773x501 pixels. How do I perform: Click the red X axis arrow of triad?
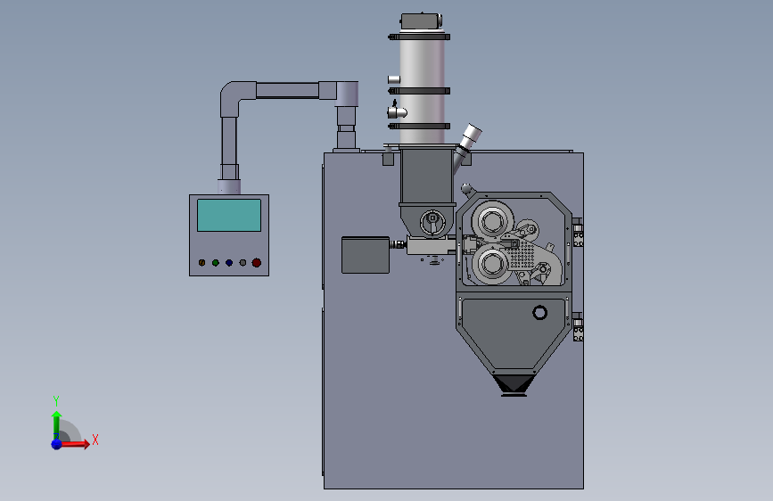pos(75,444)
